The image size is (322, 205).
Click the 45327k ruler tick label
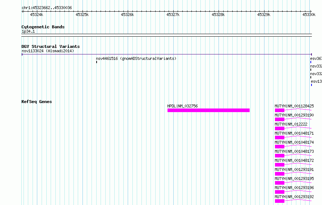coord(173,15)
